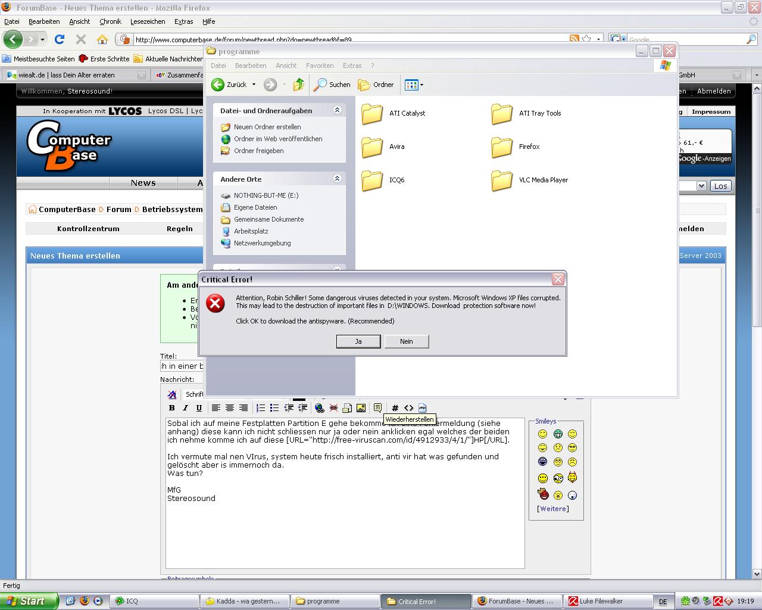762x610 pixels.
Task: Open Favoriten menu in programme window
Action: 320,66
